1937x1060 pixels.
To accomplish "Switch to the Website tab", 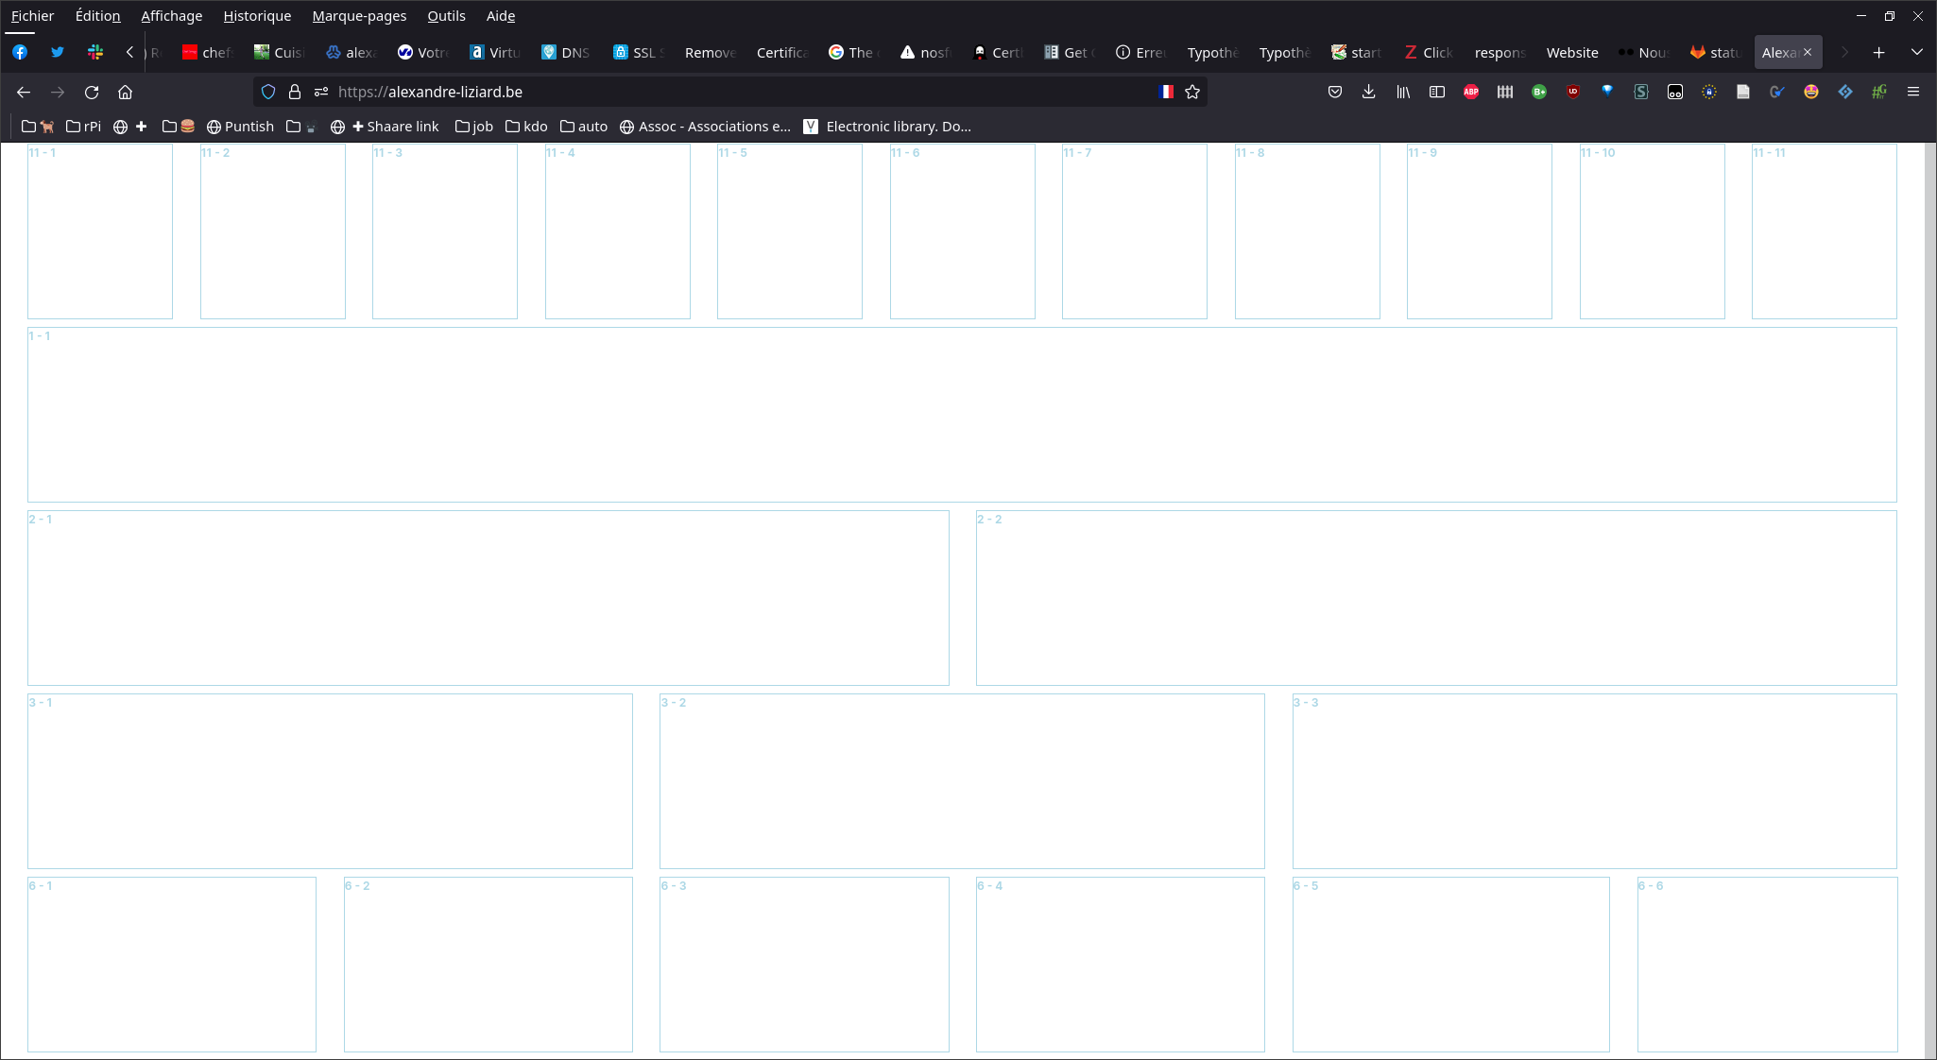I will [x=1572, y=53].
